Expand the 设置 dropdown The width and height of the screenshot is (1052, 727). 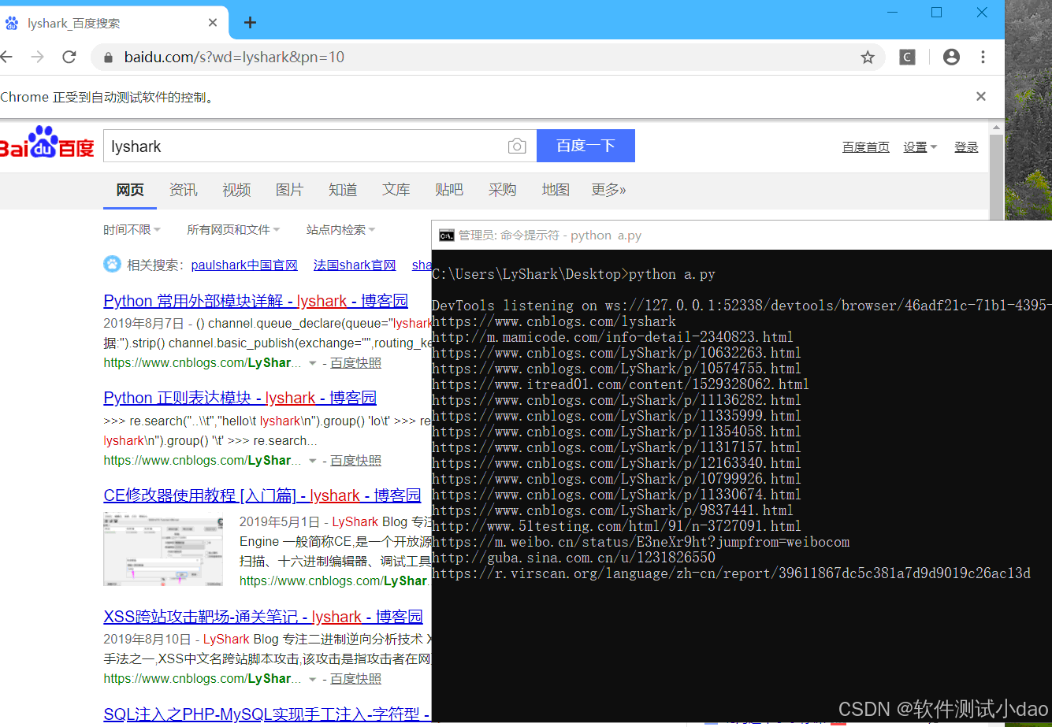(x=920, y=147)
